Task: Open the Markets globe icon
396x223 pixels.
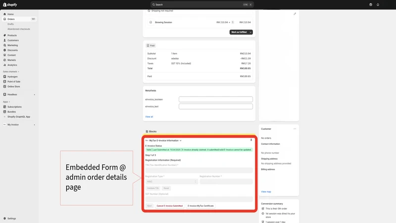Action: tap(4, 60)
